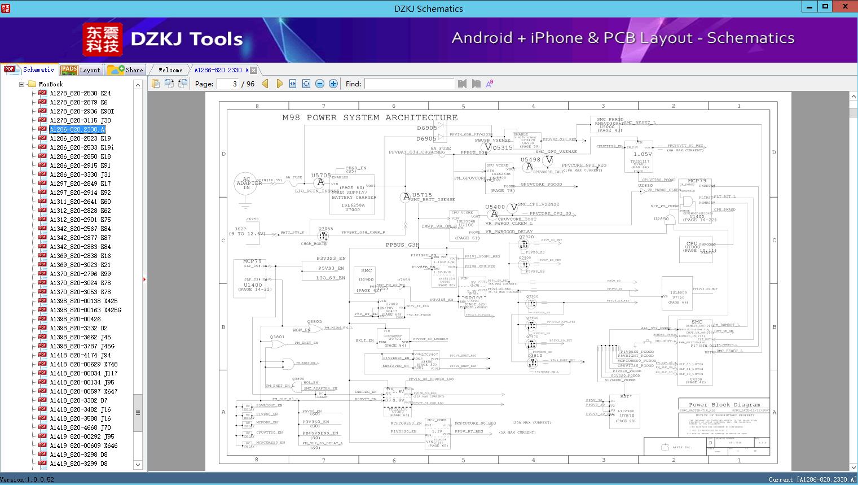The width and height of the screenshot is (858, 485).
Task: Click the fit-width icon in the toolbar
Action: [293, 84]
